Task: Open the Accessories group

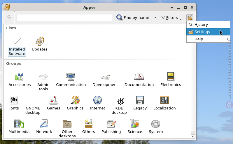Action: (20, 80)
